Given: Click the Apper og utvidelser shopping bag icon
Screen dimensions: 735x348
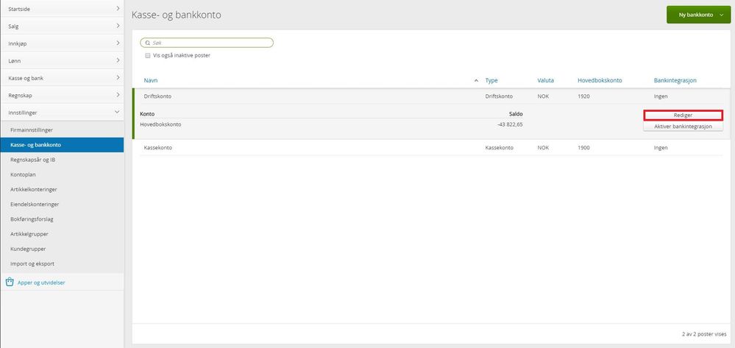Looking at the screenshot, I should click(10, 283).
